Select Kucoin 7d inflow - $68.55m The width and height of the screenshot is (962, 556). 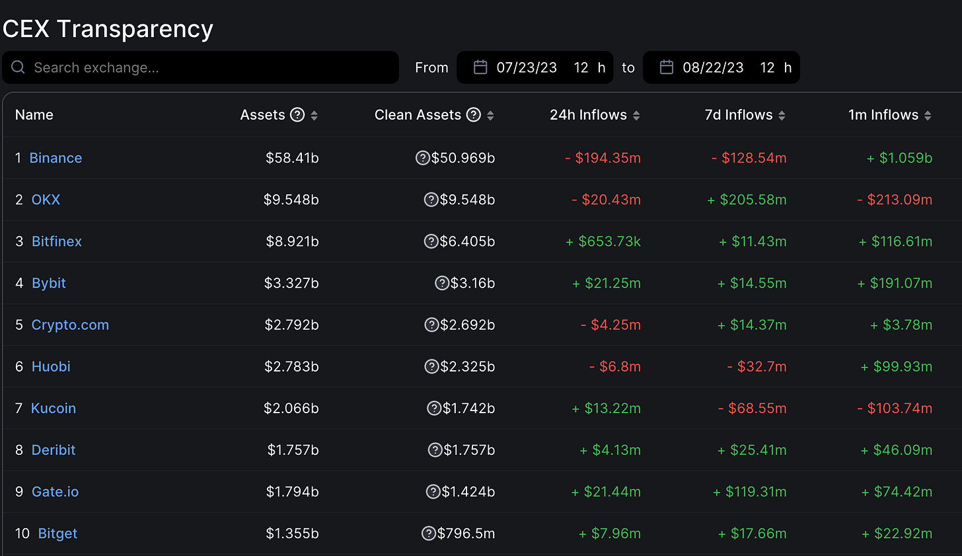click(752, 408)
